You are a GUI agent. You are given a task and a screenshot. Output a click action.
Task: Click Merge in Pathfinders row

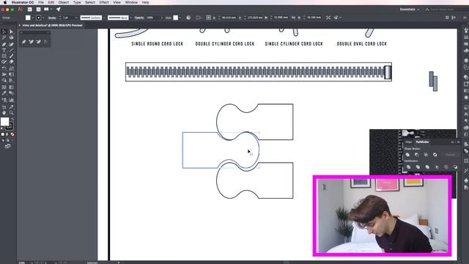[x=427, y=167]
